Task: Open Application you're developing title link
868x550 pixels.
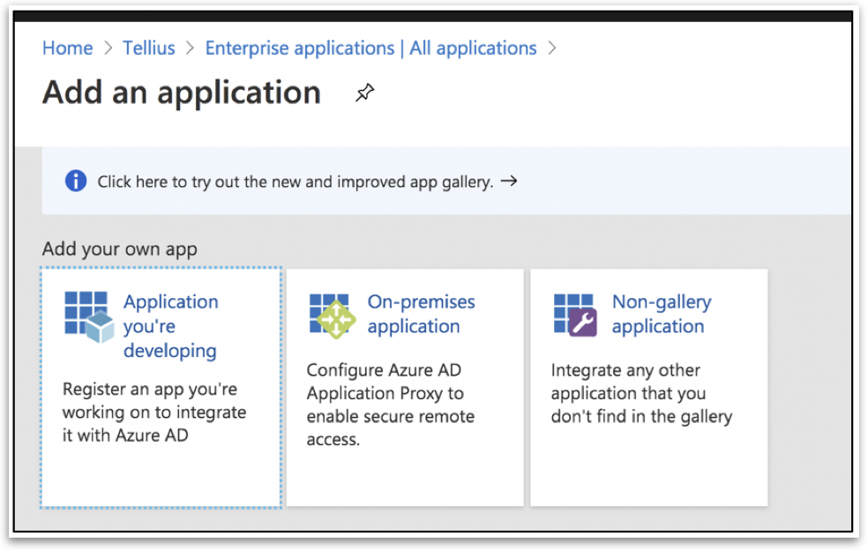Action: click(x=170, y=326)
